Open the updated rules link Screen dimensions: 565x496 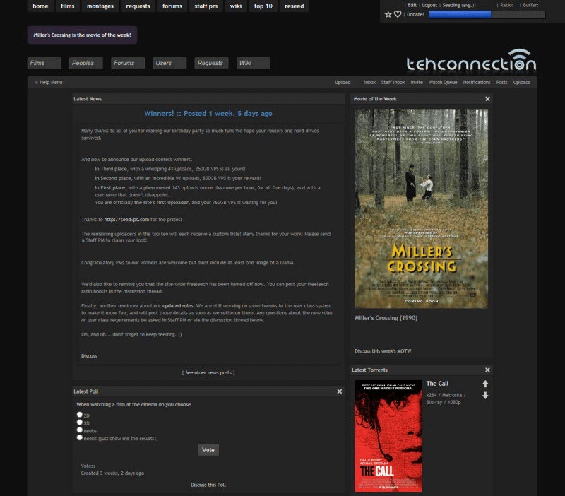178,306
